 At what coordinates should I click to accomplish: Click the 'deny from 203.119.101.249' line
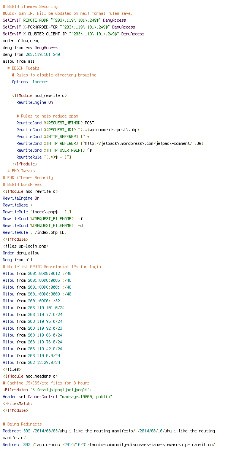tap(31, 55)
